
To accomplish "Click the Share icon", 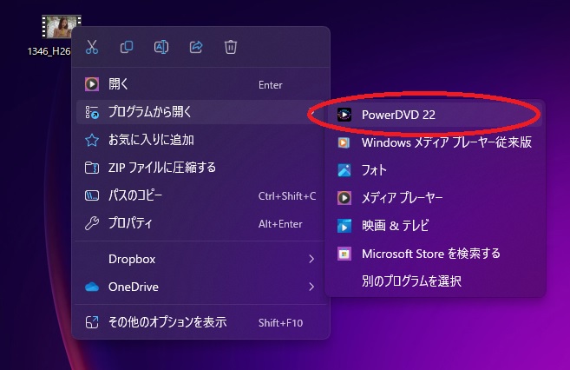I will click(x=196, y=47).
